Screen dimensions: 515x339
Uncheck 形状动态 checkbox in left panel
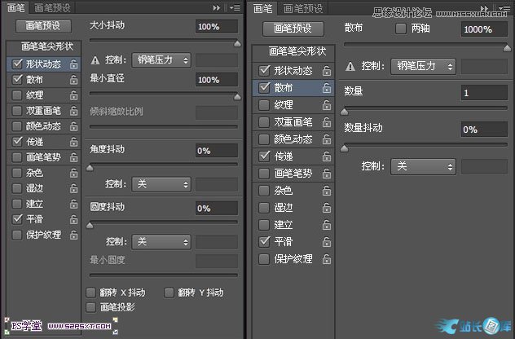(x=17, y=64)
